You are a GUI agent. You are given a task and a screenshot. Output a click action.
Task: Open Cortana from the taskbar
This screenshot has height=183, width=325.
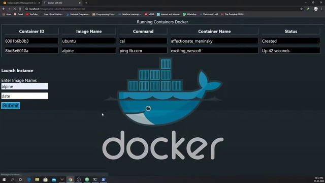pos(20,179)
